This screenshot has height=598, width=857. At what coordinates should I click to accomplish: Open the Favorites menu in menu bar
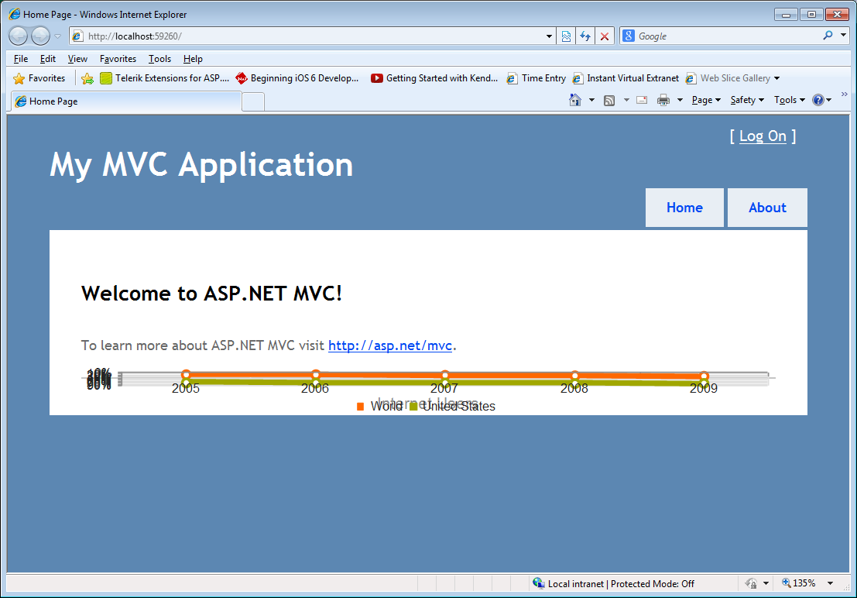tap(118, 59)
